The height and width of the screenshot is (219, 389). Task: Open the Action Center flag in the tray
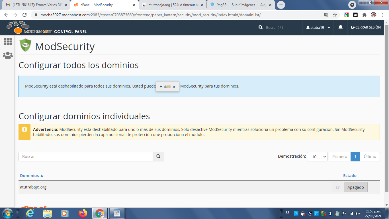(344, 213)
